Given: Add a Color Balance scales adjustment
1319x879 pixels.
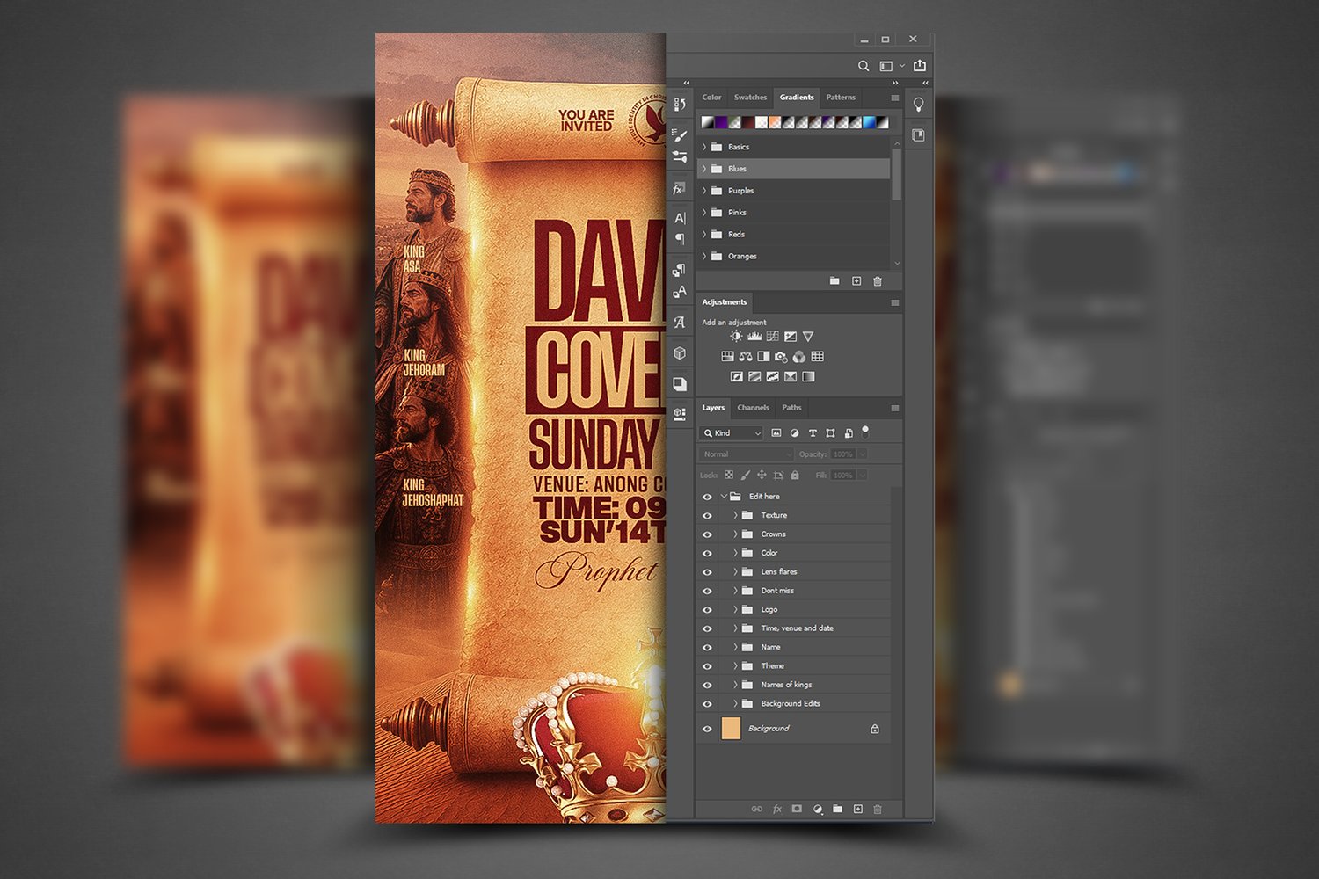Looking at the screenshot, I should [x=746, y=357].
